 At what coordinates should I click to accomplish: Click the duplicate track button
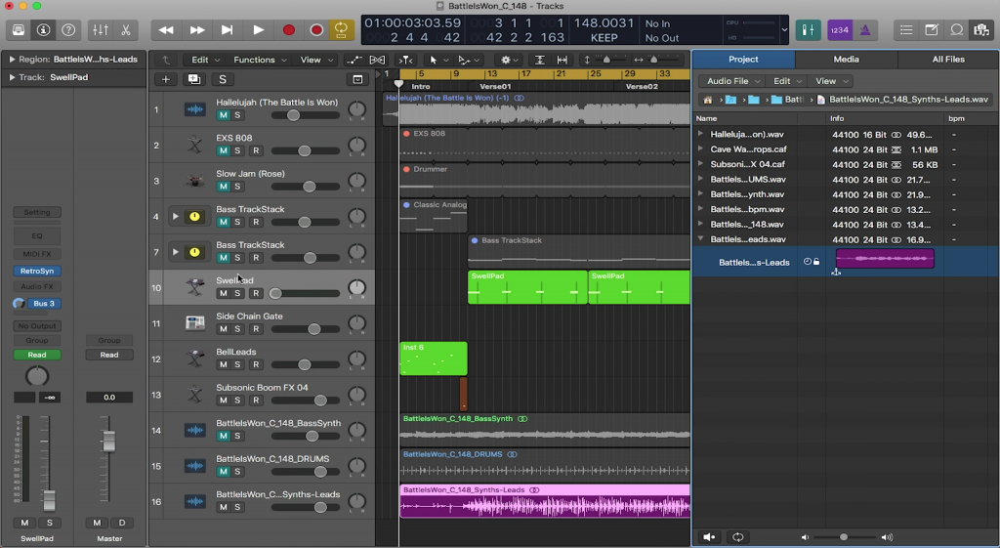(x=194, y=79)
